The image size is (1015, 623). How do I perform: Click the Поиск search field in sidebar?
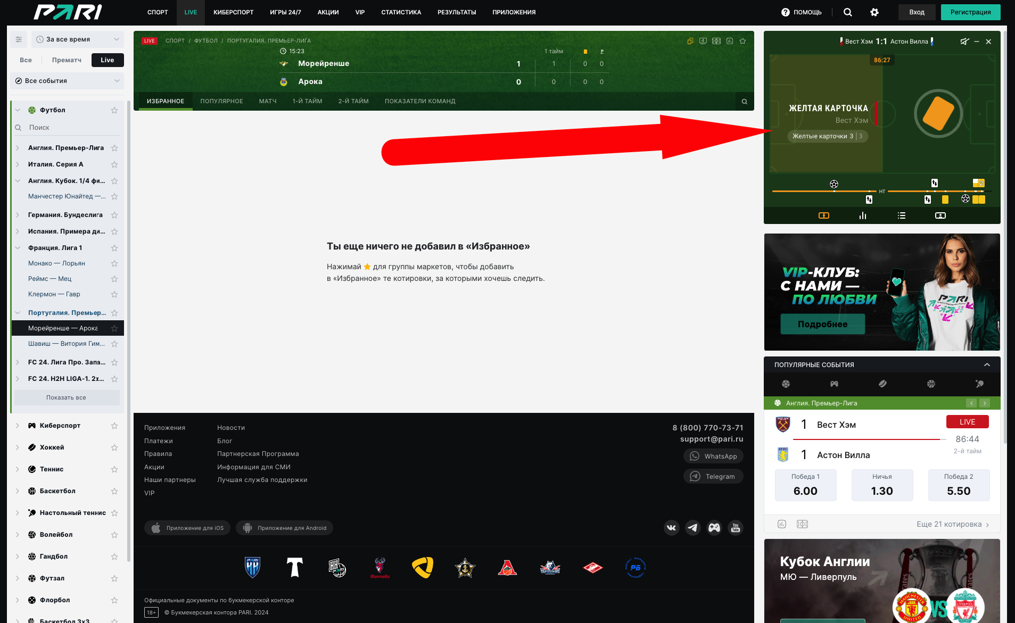[67, 128]
